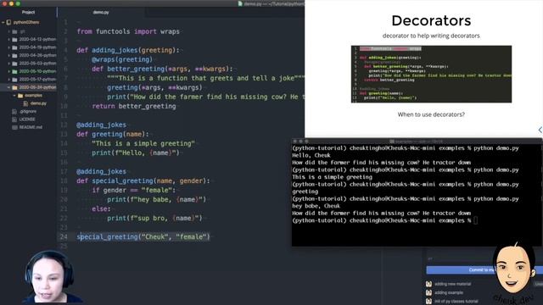Click avatar beside 'adding new material' commit
The width and height of the screenshot is (543, 305).
428,284
